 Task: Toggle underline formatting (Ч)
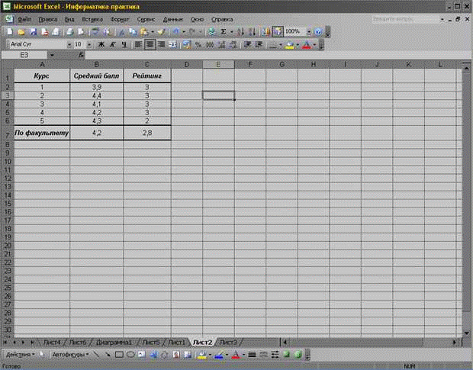[x=124, y=45]
